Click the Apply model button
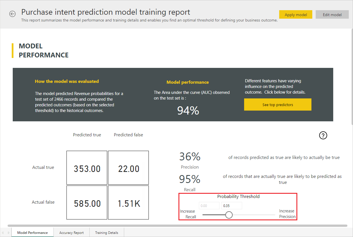The height and width of the screenshot is (237, 353). click(x=296, y=15)
